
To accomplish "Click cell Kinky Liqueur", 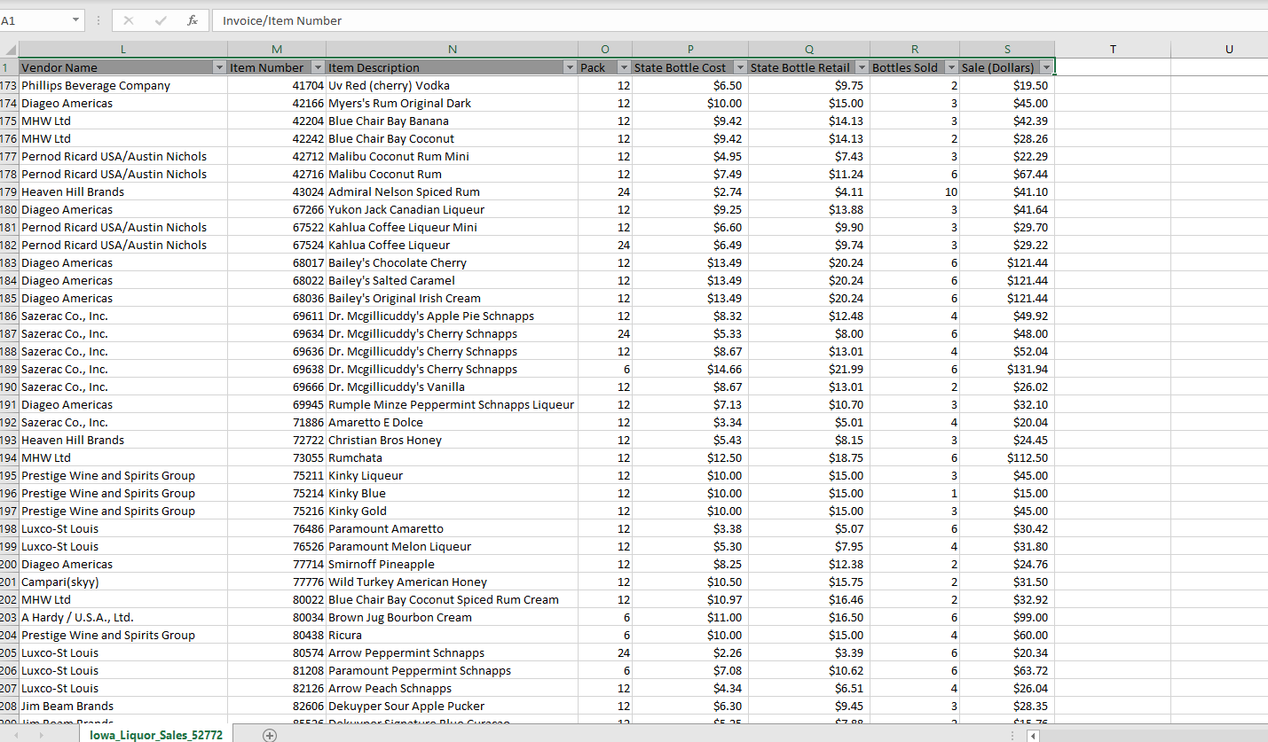I will 452,475.
